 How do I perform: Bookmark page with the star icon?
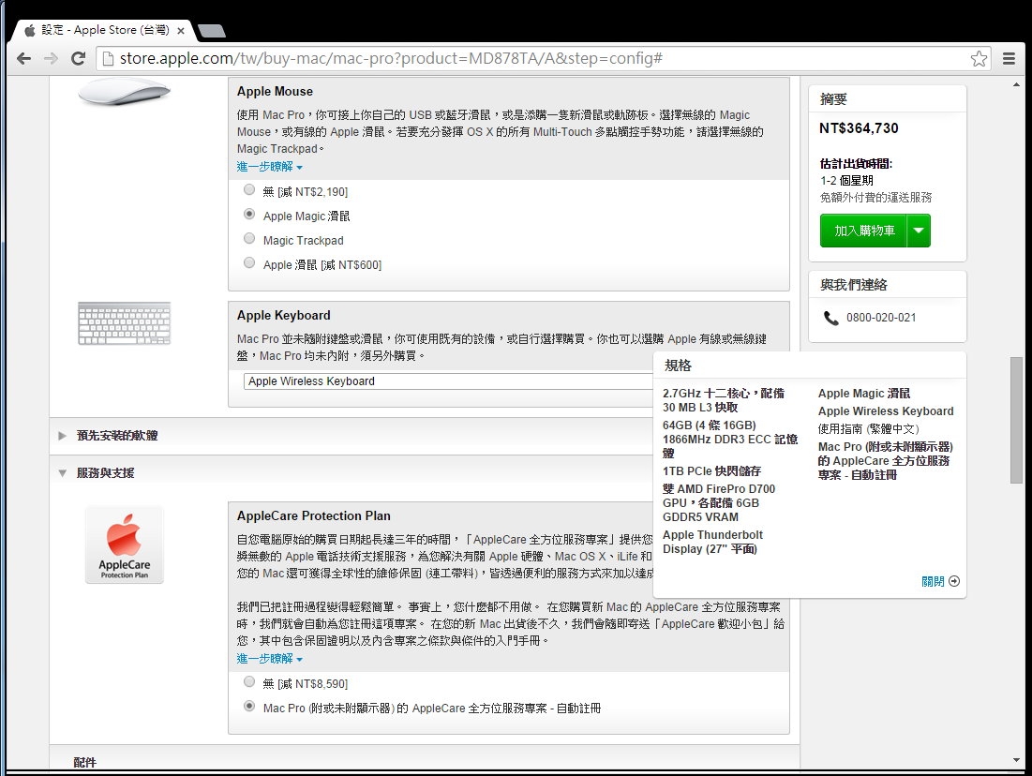[x=979, y=59]
